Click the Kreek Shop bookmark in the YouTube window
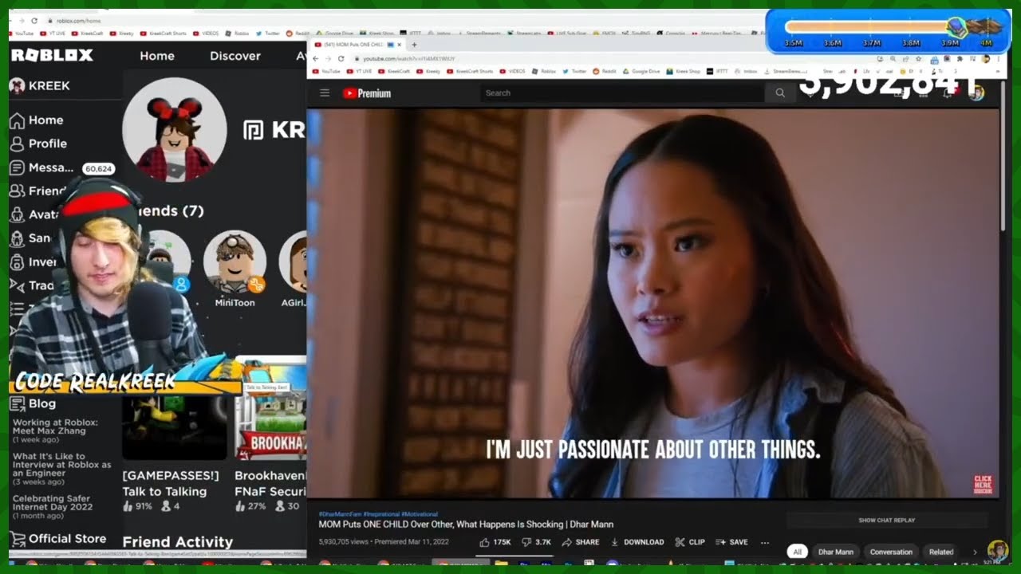Viewport: 1021px width, 574px height. point(684,72)
